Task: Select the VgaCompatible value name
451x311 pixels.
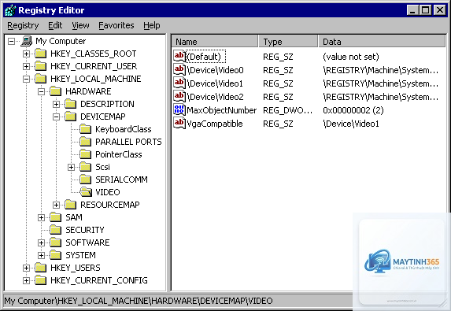Action: pyautogui.click(x=215, y=124)
